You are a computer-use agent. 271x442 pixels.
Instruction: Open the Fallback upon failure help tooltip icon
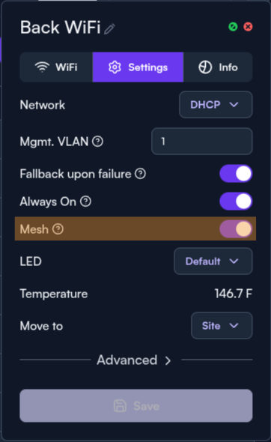coord(140,174)
